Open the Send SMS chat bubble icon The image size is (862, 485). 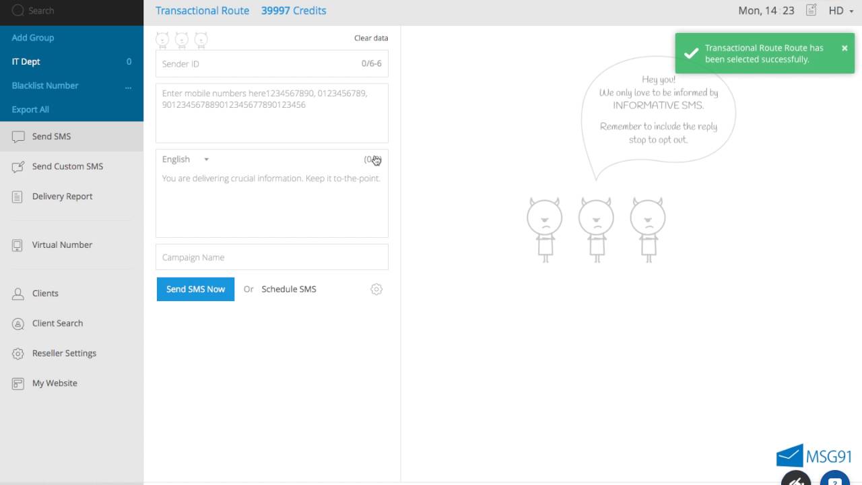point(18,137)
